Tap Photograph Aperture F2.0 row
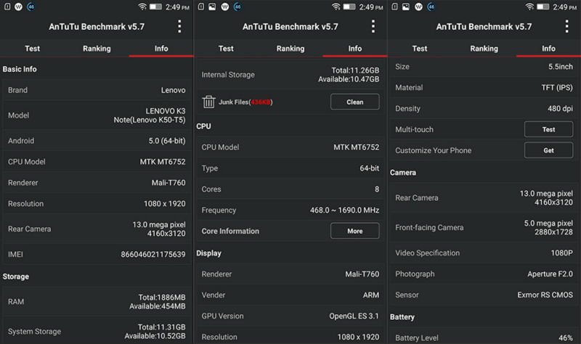This screenshot has height=344, width=581. click(484, 274)
